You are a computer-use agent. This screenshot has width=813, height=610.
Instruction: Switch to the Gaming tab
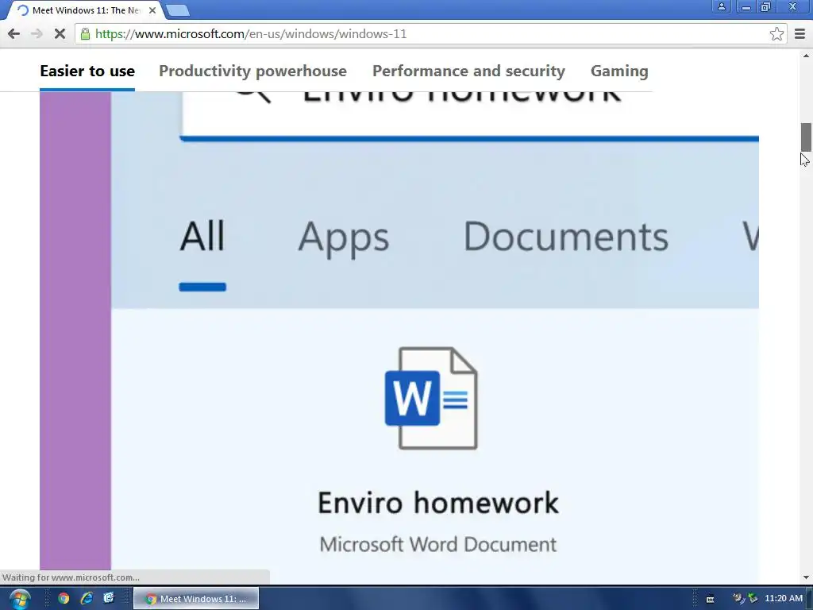(x=619, y=71)
